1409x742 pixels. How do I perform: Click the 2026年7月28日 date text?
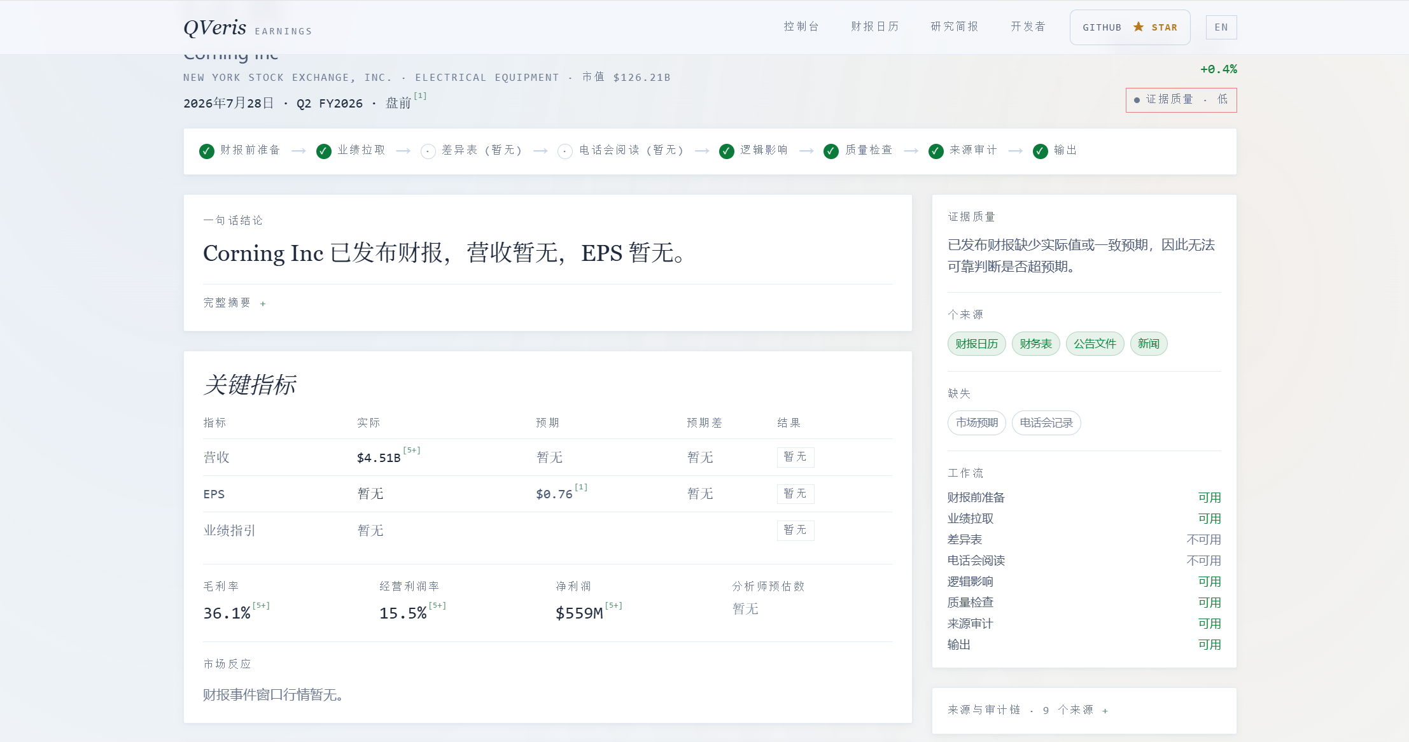228,103
